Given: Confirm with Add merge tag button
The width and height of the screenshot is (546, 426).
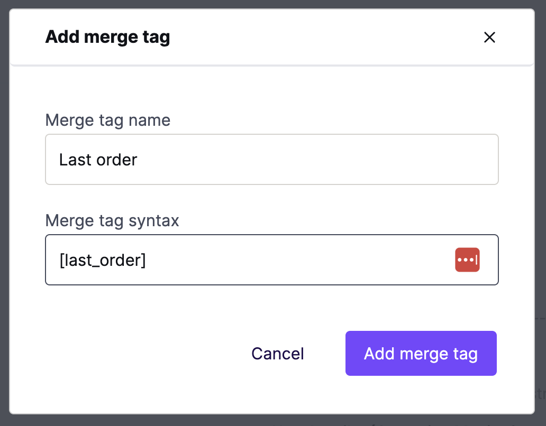Looking at the screenshot, I should pos(421,353).
